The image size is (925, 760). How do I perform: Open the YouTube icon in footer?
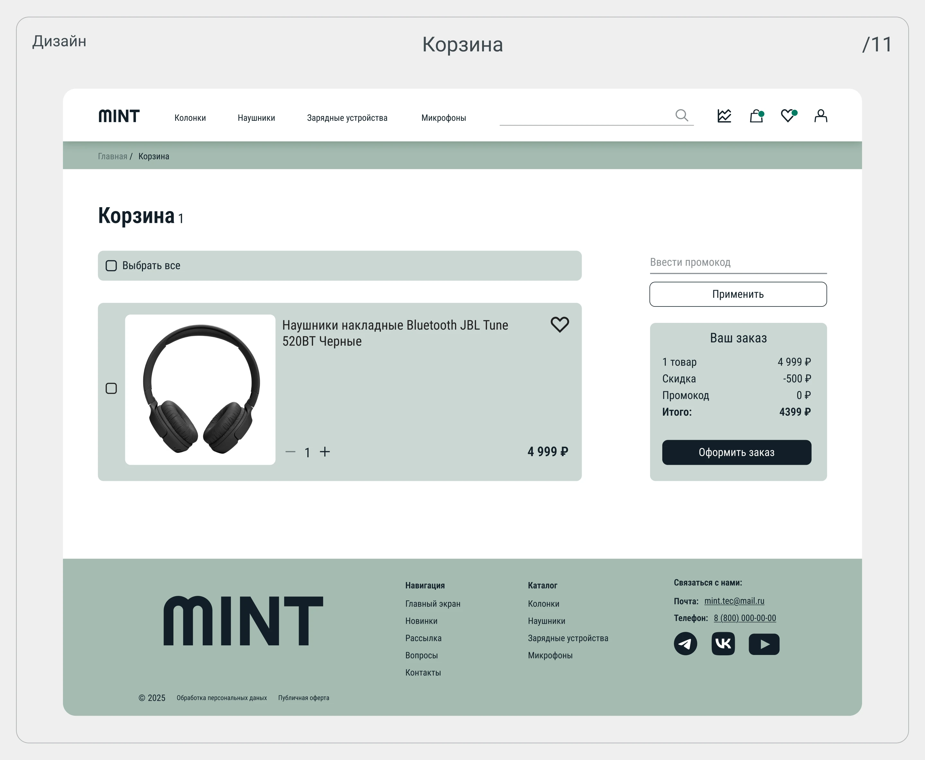click(x=764, y=644)
